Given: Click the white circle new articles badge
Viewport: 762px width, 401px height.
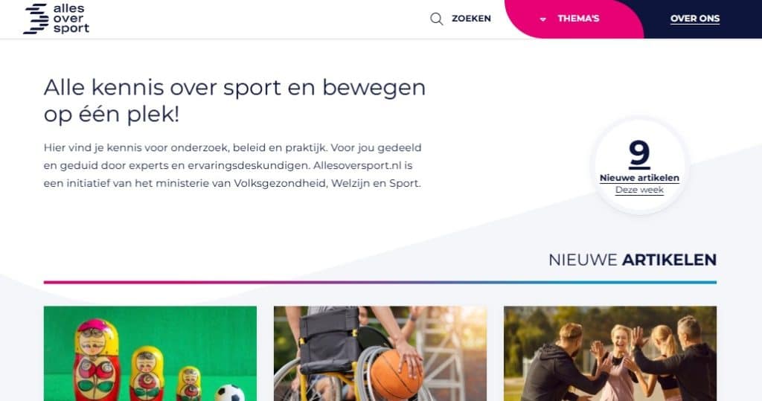Looking at the screenshot, I should point(639,166).
